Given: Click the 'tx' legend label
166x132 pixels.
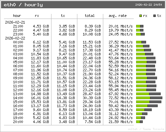Looking at the screenshot, I should [159, 16].
